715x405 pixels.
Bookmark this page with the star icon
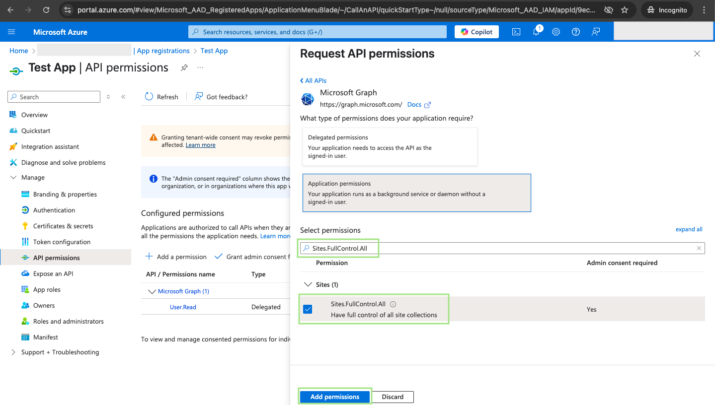click(625, 10)
